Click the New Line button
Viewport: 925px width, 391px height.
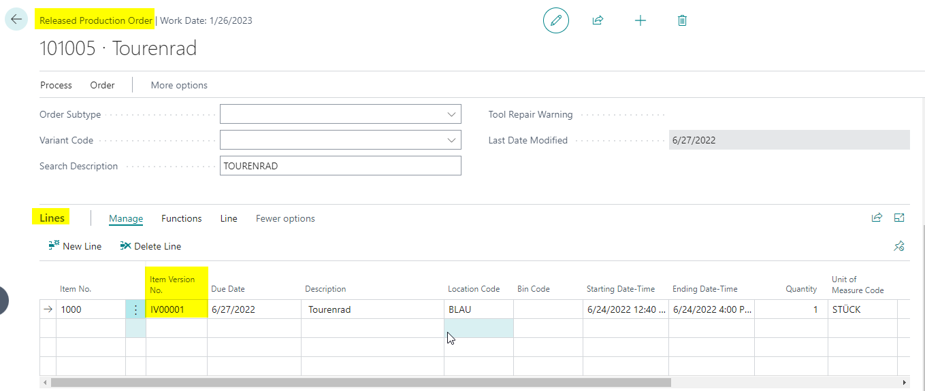pyautogui.click(x=75, y=246)
